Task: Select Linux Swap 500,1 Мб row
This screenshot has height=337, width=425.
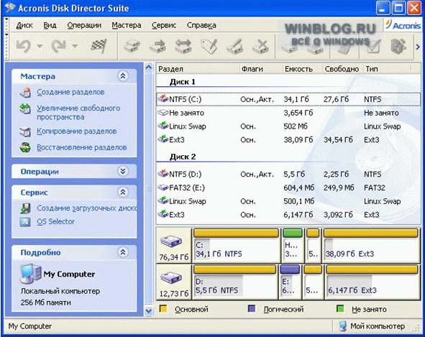Action: 288,201
